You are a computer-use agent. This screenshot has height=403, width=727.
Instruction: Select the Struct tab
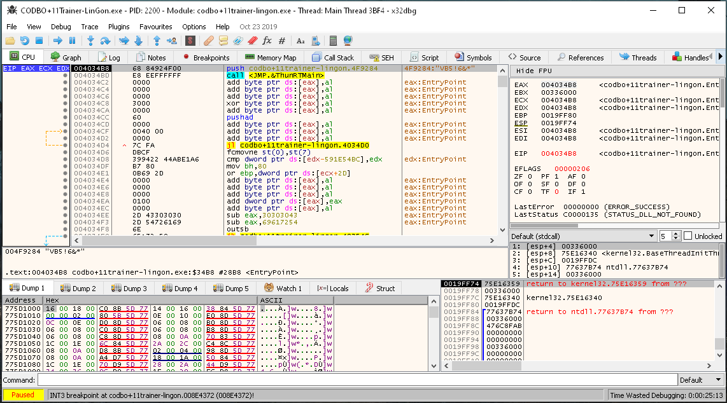pyautogui.click(x=379, y=288)
